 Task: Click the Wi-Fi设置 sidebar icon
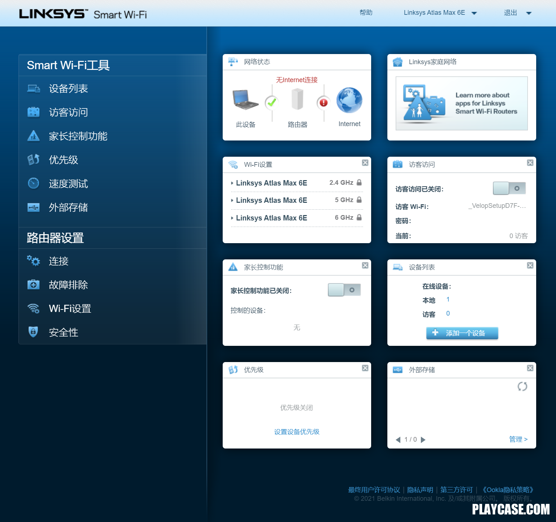click(x=34, y=308)
